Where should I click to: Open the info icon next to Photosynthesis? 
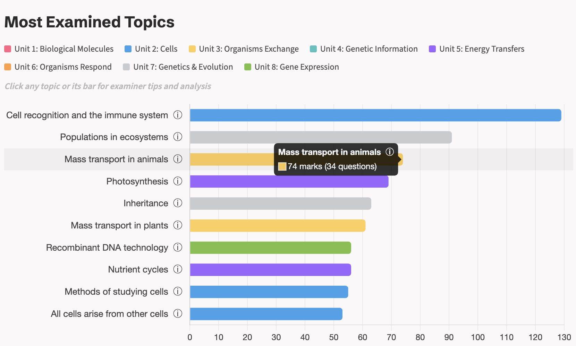click(178, 181)
